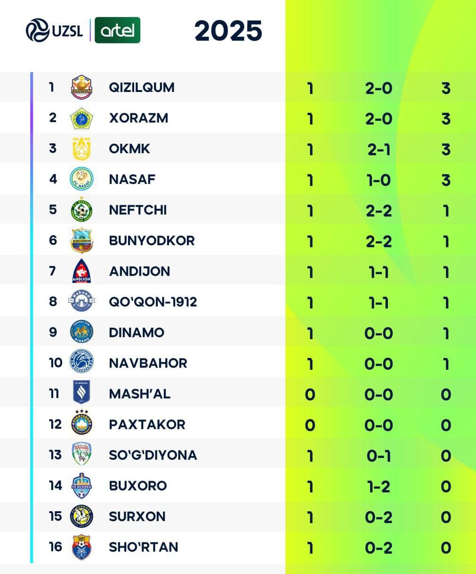Select the OKMK yellow emblem

82,149
